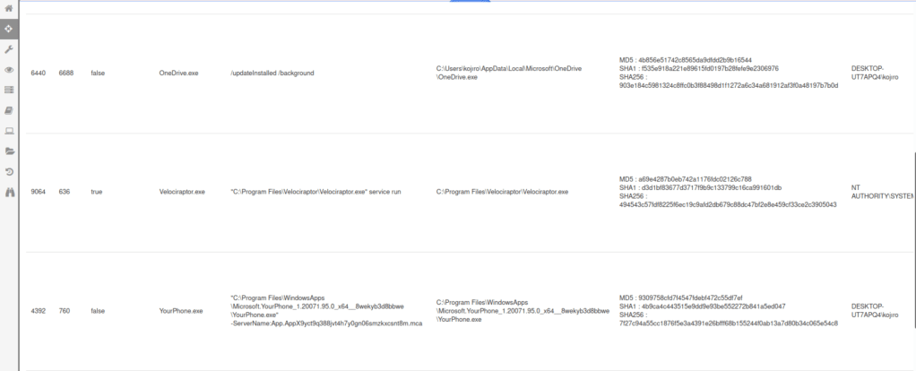Viewport: 916px width, 371px height.
Task: Select the Velociraptor.exe process name cell
Action: [182, 192]
